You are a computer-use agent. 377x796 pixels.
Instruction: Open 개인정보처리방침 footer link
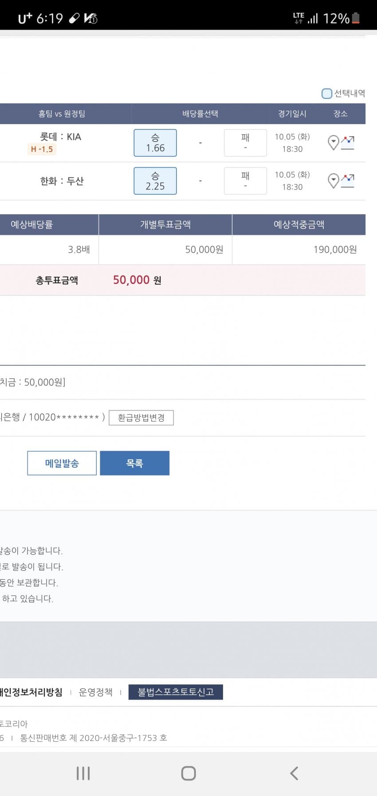[x=31, y=692]
